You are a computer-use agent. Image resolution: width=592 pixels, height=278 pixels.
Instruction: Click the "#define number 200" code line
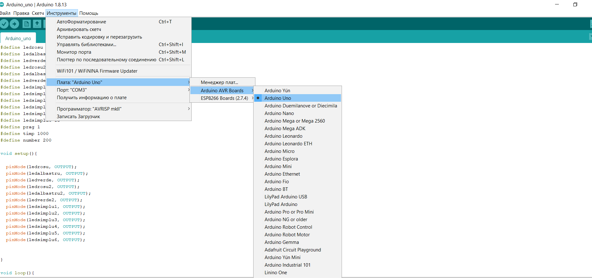[x=26, y=140]
